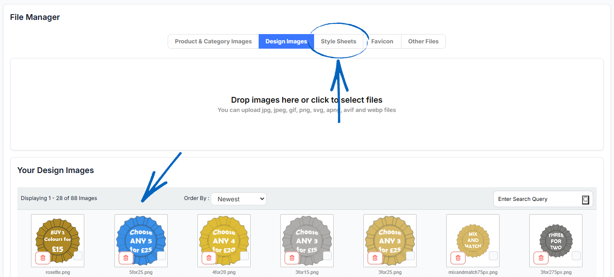Click the search magnifier icon
Screen dimensions: 614x277
pyautogui.click(x=586, y=200)
